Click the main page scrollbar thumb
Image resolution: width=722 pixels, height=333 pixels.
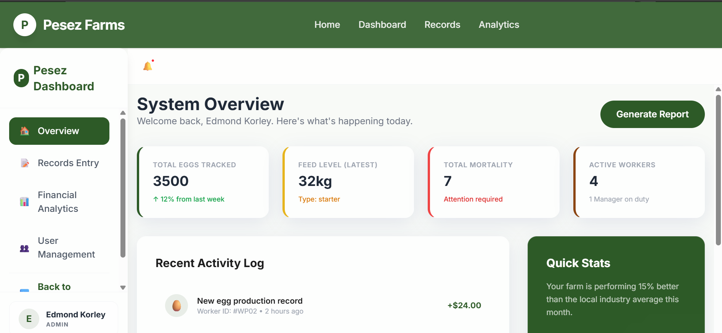(x=718, y=170)
